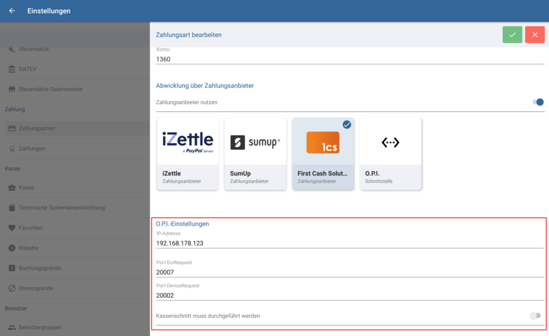Open Steuersätze Gastronomie in sidebar

tap(50, 89)
